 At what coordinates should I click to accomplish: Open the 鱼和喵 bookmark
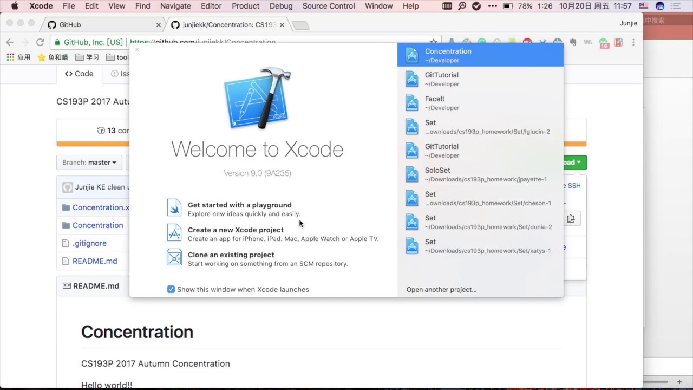click(x=53, y=57)
